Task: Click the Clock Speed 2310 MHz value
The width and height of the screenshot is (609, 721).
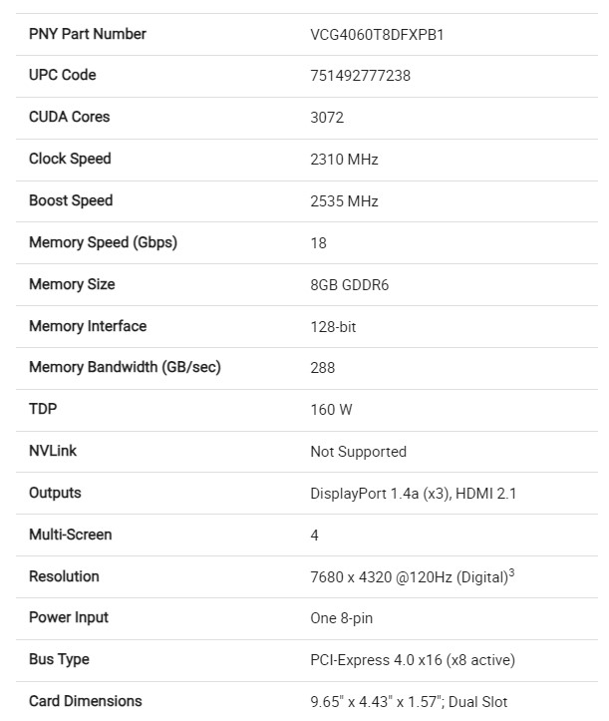Action: [x=344, y=160]
